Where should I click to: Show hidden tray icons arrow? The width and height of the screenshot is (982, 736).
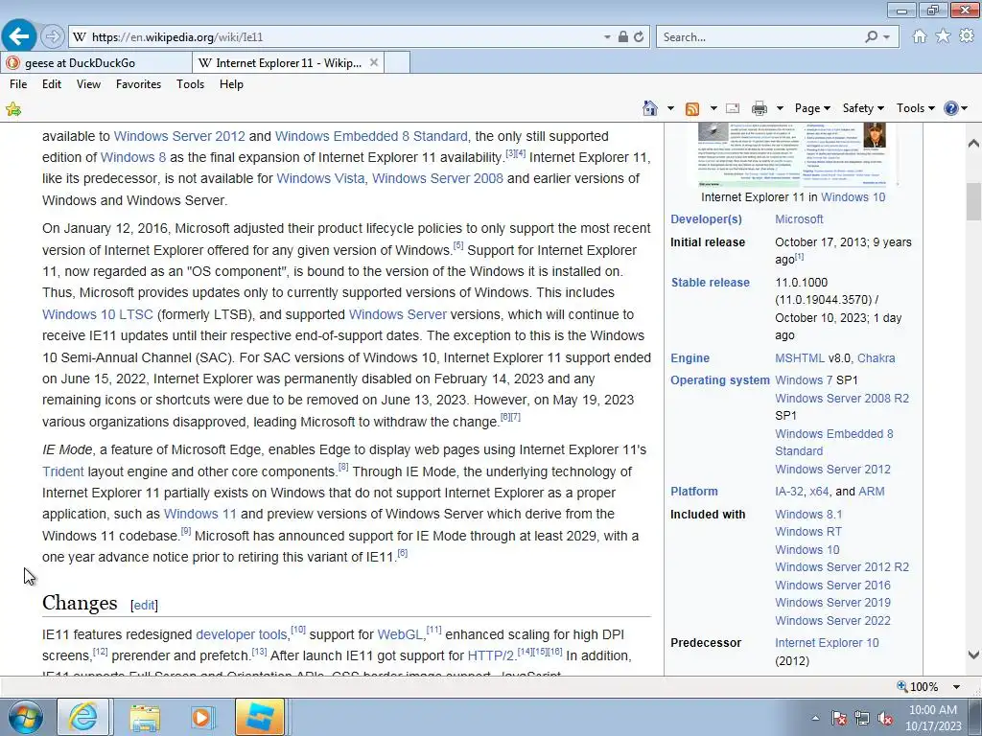[815, 719]
